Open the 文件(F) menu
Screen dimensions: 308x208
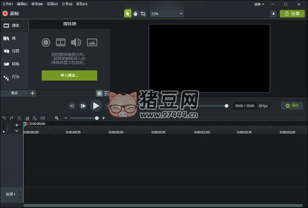click(x=8, y=4)
